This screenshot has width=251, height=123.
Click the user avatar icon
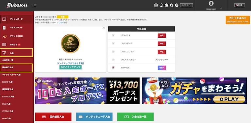point(211,3)
